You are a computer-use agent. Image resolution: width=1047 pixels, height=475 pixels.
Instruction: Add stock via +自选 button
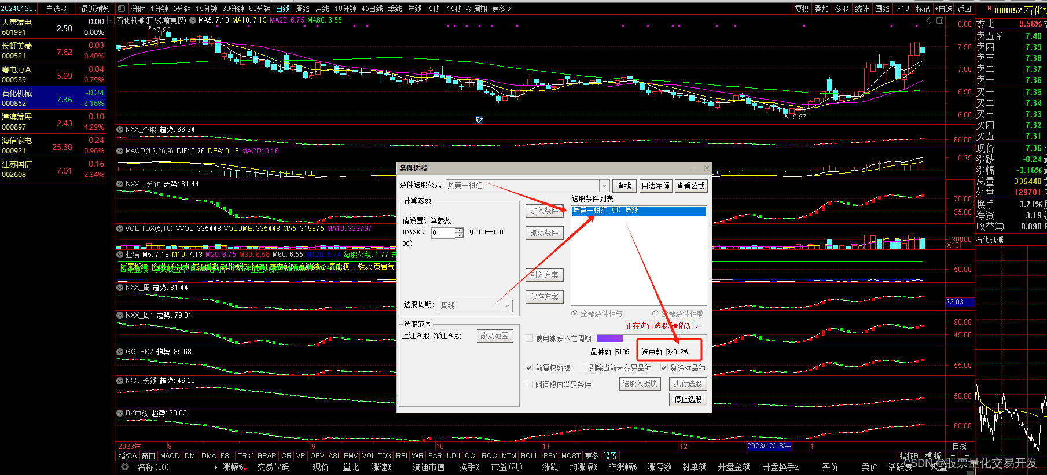[943, 9]
